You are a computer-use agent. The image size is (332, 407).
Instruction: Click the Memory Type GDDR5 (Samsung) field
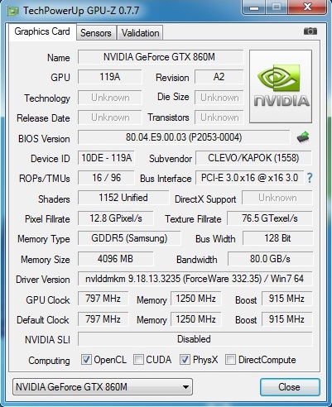pyautogui.click(x=129, y=238)
